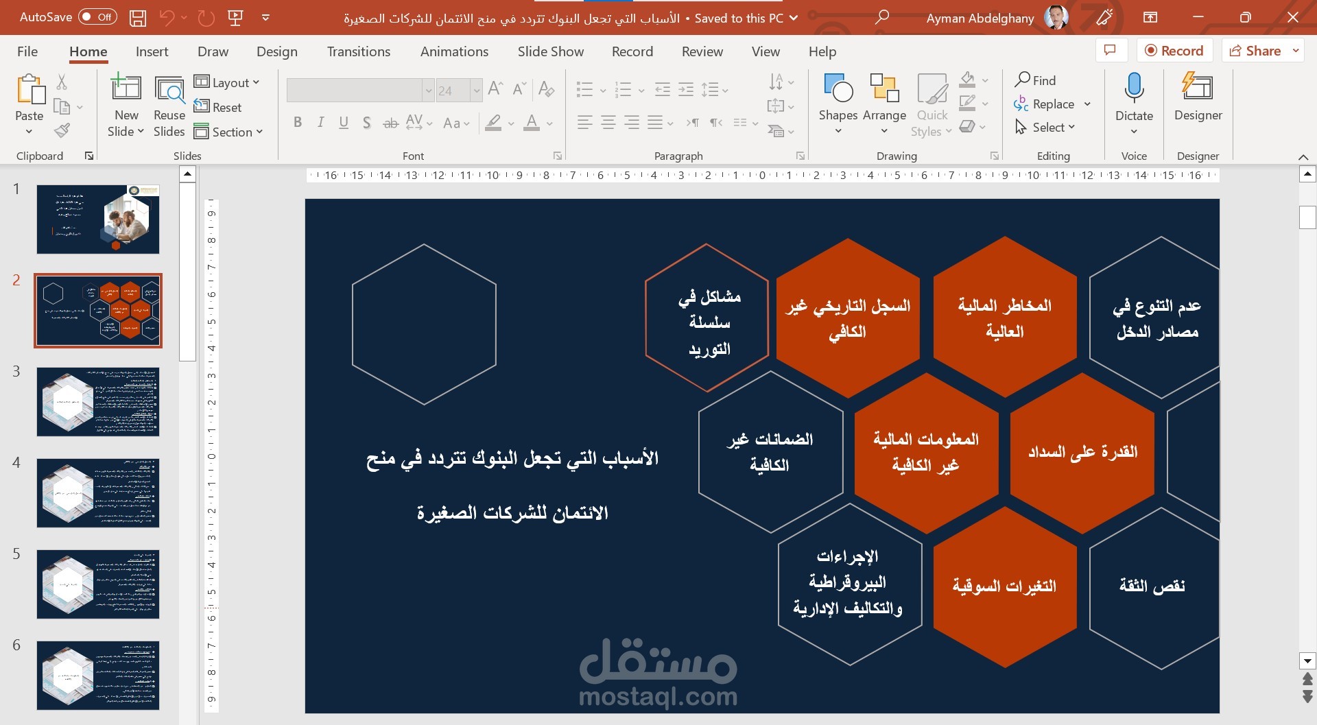Open Font dialog launcher
Image resolution: width=1317 pixels, height=725 pixels.
click(x=558, y=156)
